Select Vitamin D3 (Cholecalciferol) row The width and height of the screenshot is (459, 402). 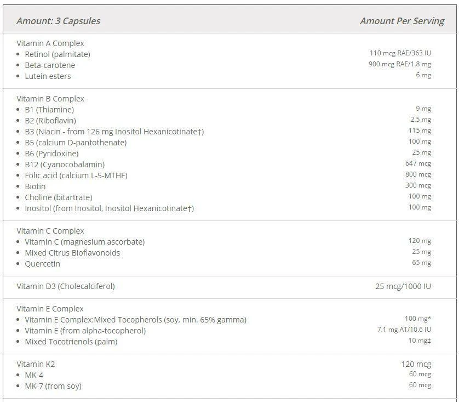pyautogui.click(x=229, y=286)
